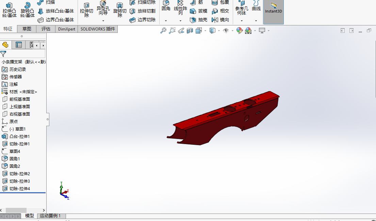Open the PropertyManager tab icon
Image resolution: width=376 pixels, height=221 pixels.
point(18,45)
